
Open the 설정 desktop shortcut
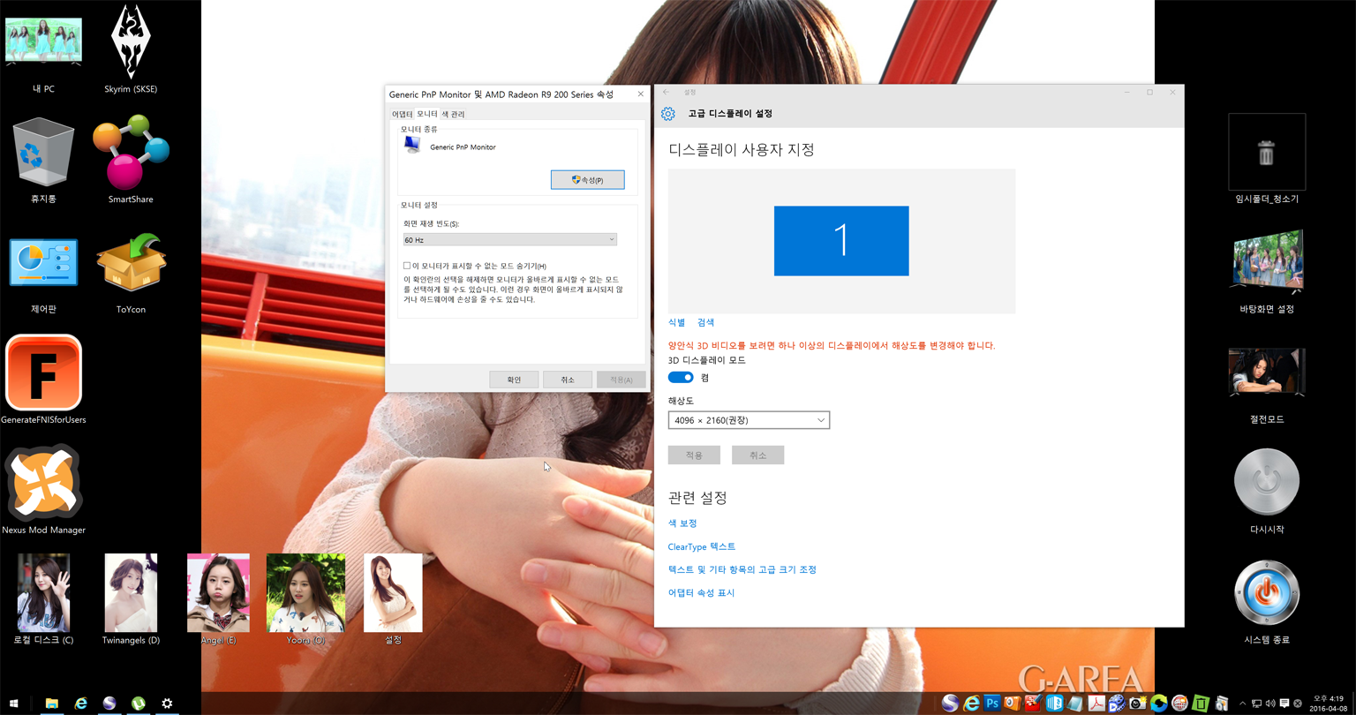pos(393,598)
